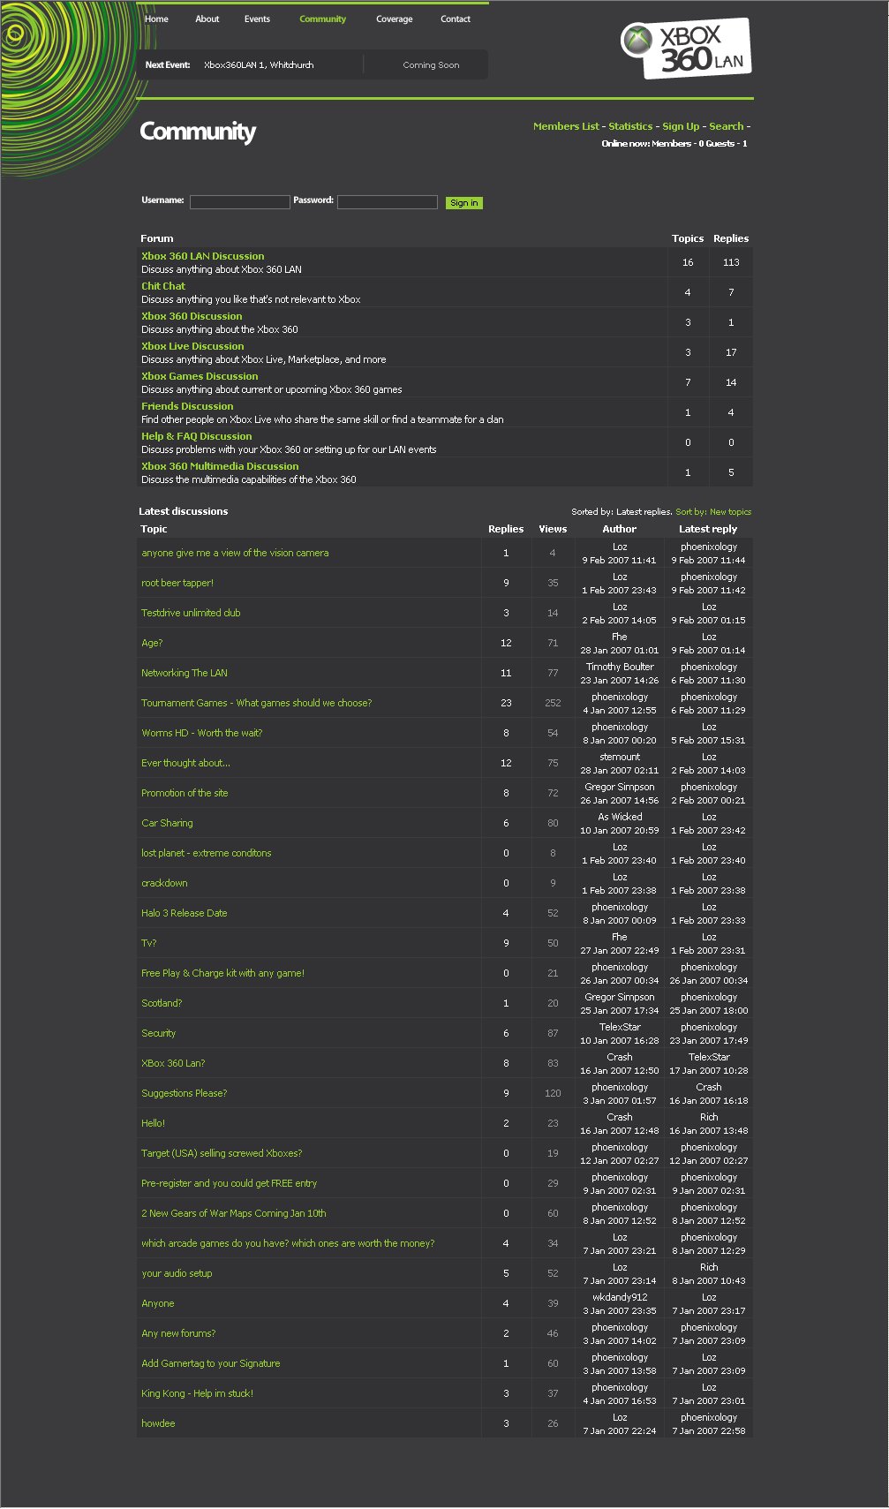Open the Chit Chat forum
889x1509 pixels.
(163, 286)
